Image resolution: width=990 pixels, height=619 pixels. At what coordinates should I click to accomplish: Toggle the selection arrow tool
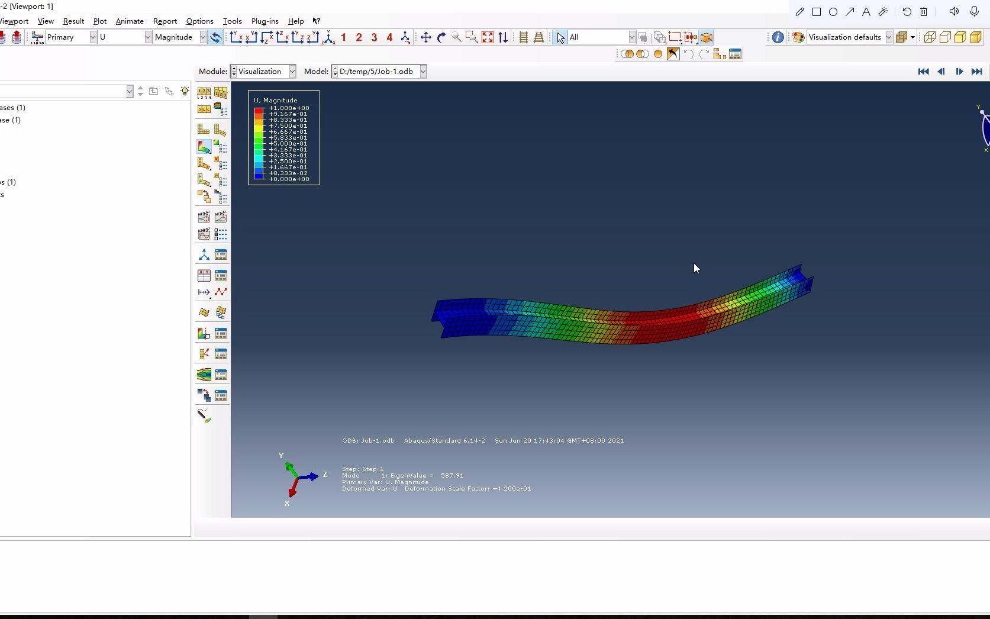tap(560, 37)
